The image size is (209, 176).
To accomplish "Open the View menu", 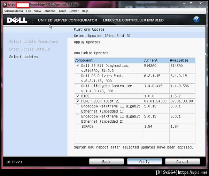I will click(38, 11).
